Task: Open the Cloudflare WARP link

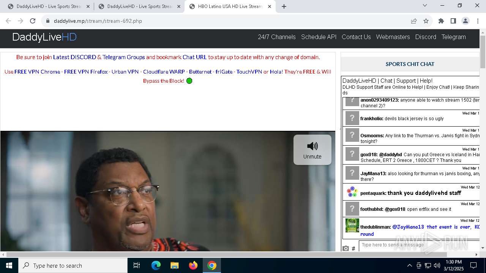Action: [164, 72]
